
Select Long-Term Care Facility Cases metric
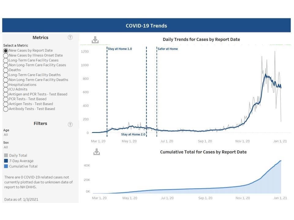(6, 60)
